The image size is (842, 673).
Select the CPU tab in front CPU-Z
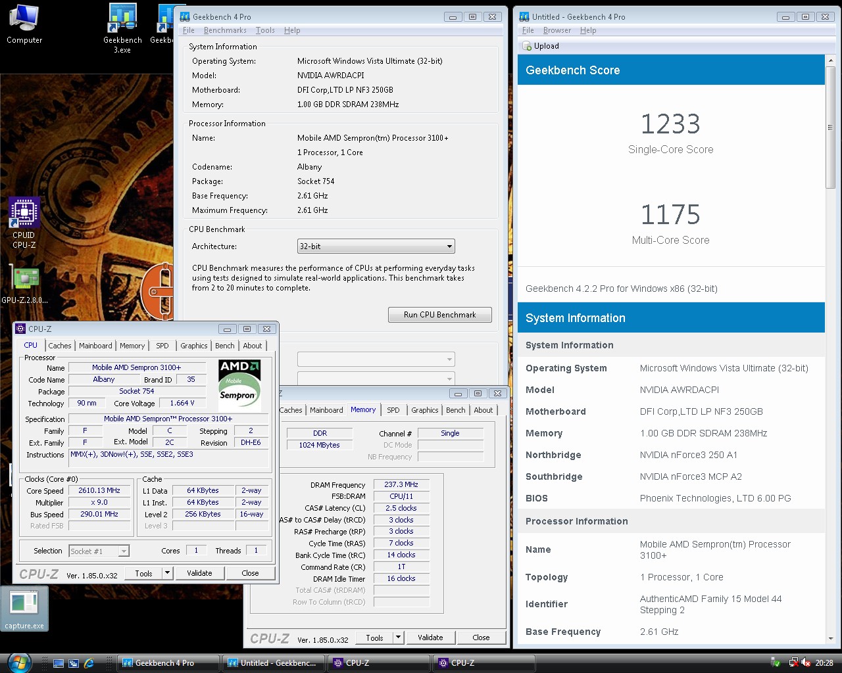(31, 345)
